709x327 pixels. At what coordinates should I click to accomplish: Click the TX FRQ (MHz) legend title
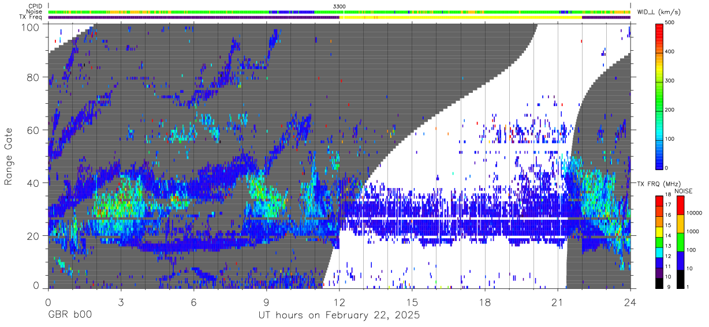click(x=658, y=184)
